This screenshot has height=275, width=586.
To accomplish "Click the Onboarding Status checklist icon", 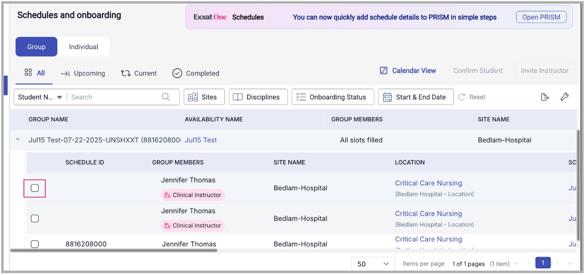I will 300,97.
